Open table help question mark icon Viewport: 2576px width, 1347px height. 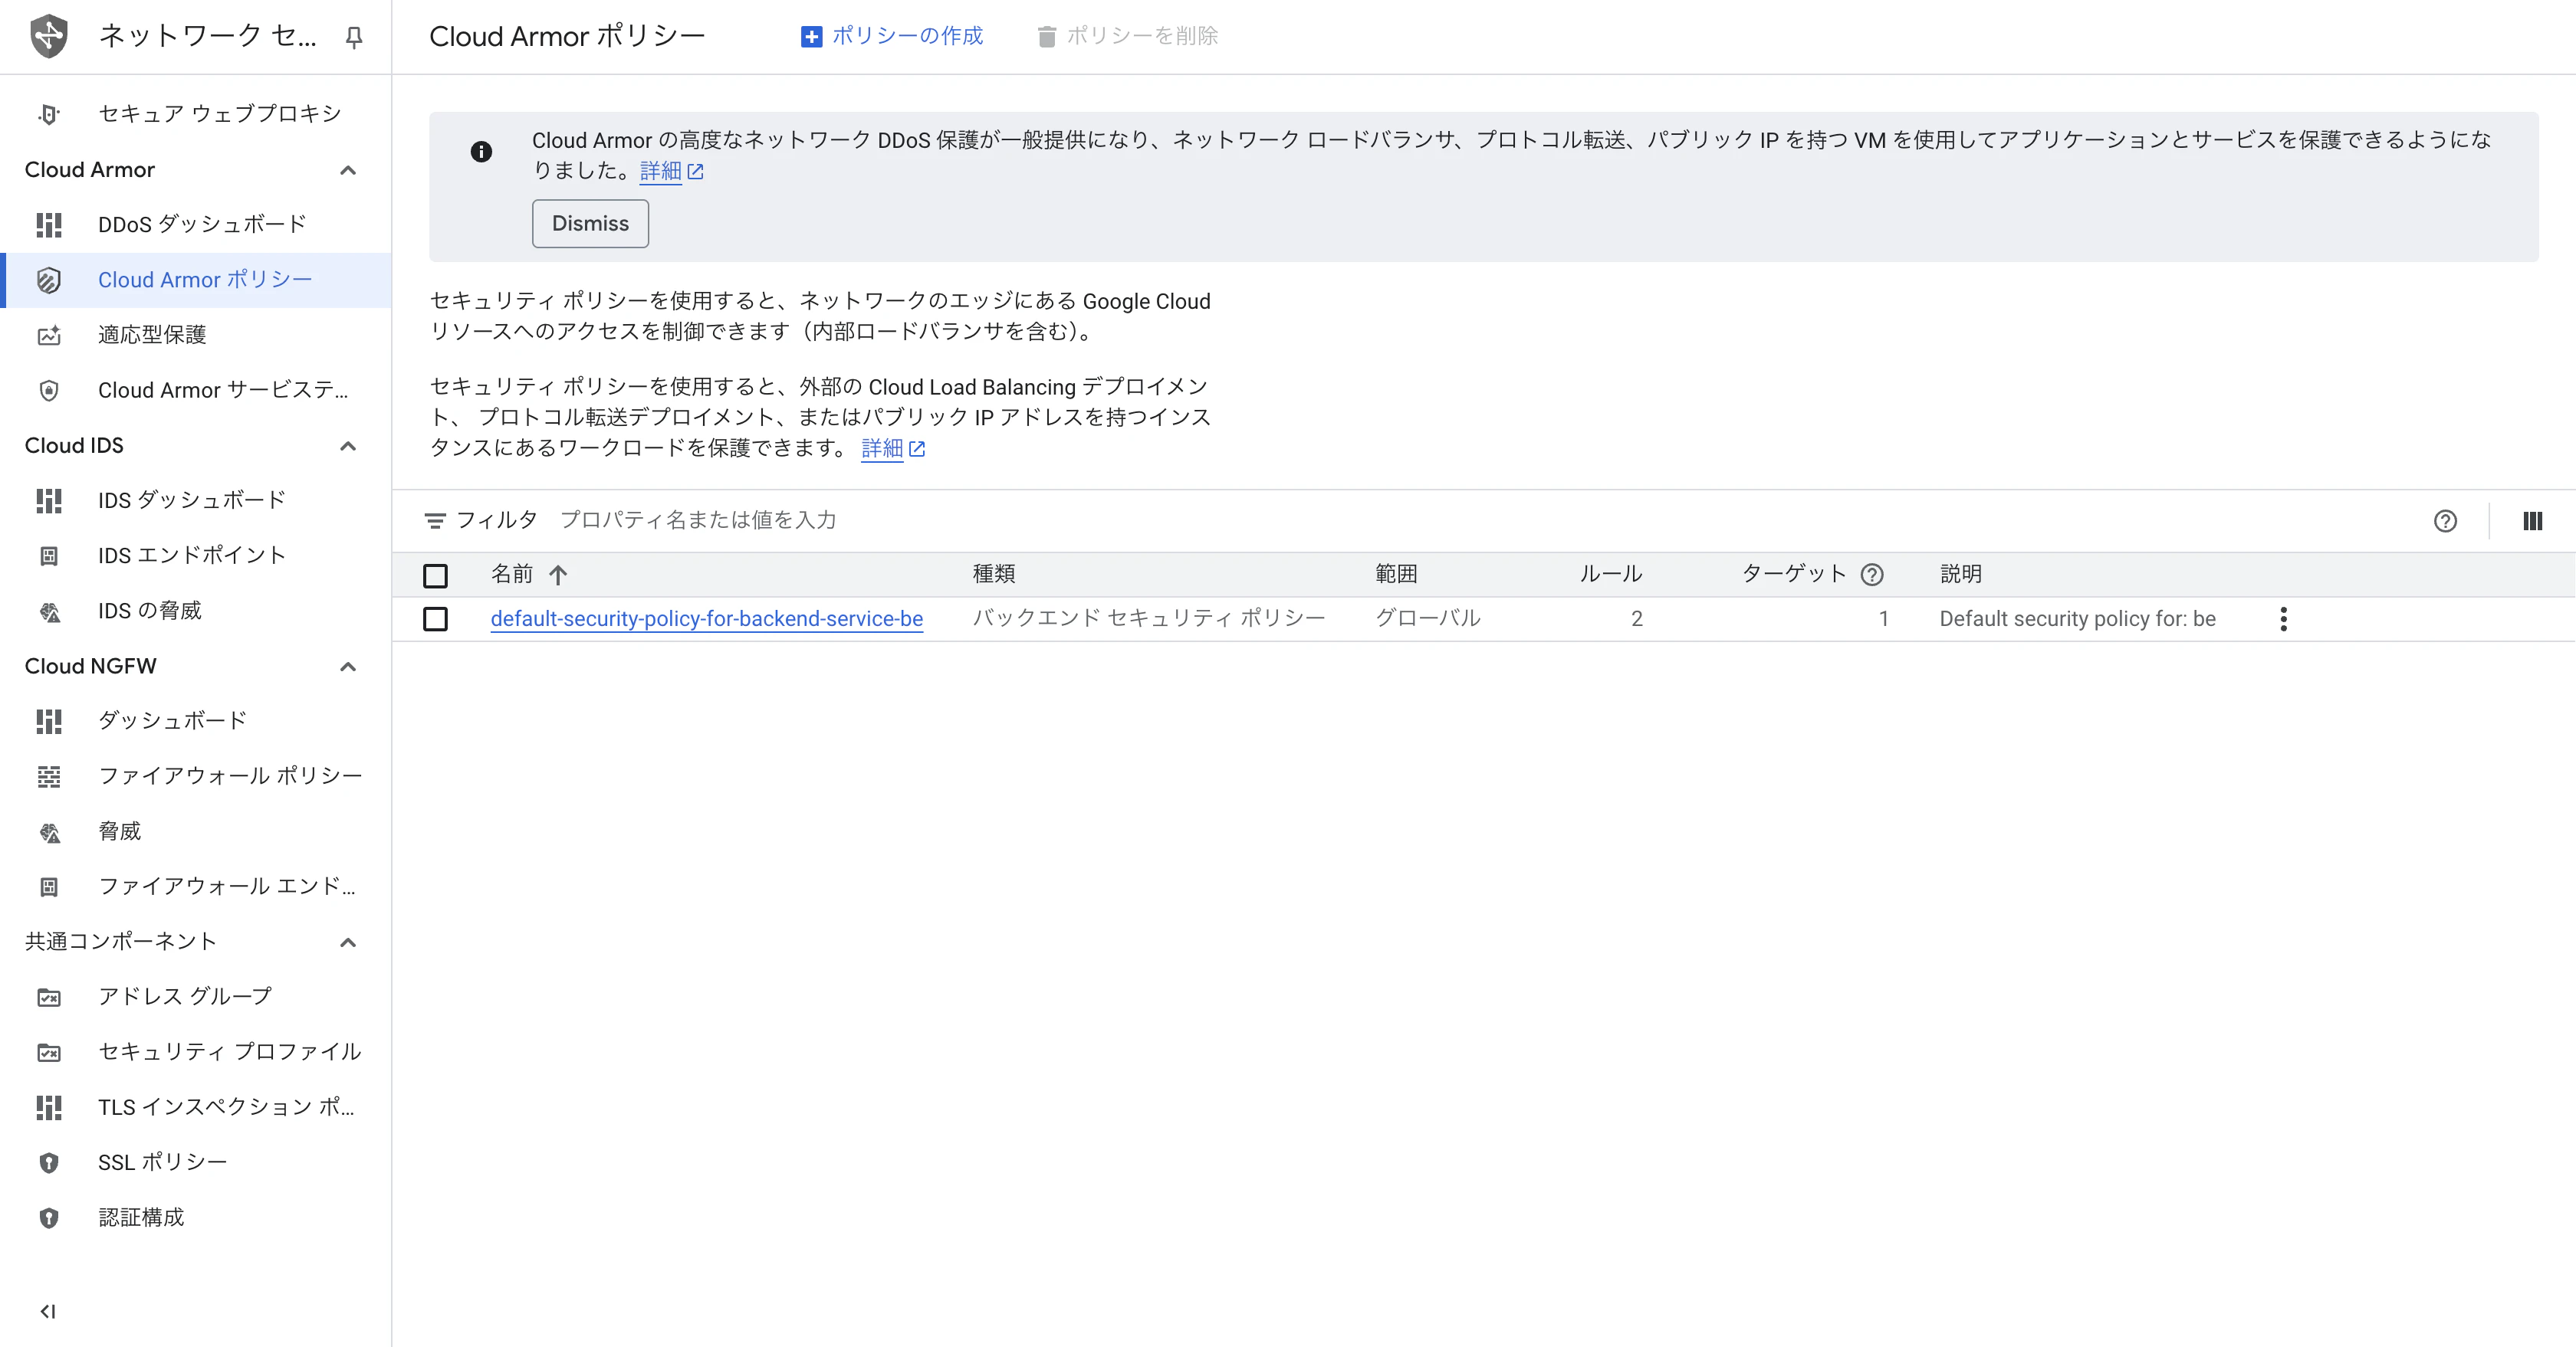tap(2445, 520)
